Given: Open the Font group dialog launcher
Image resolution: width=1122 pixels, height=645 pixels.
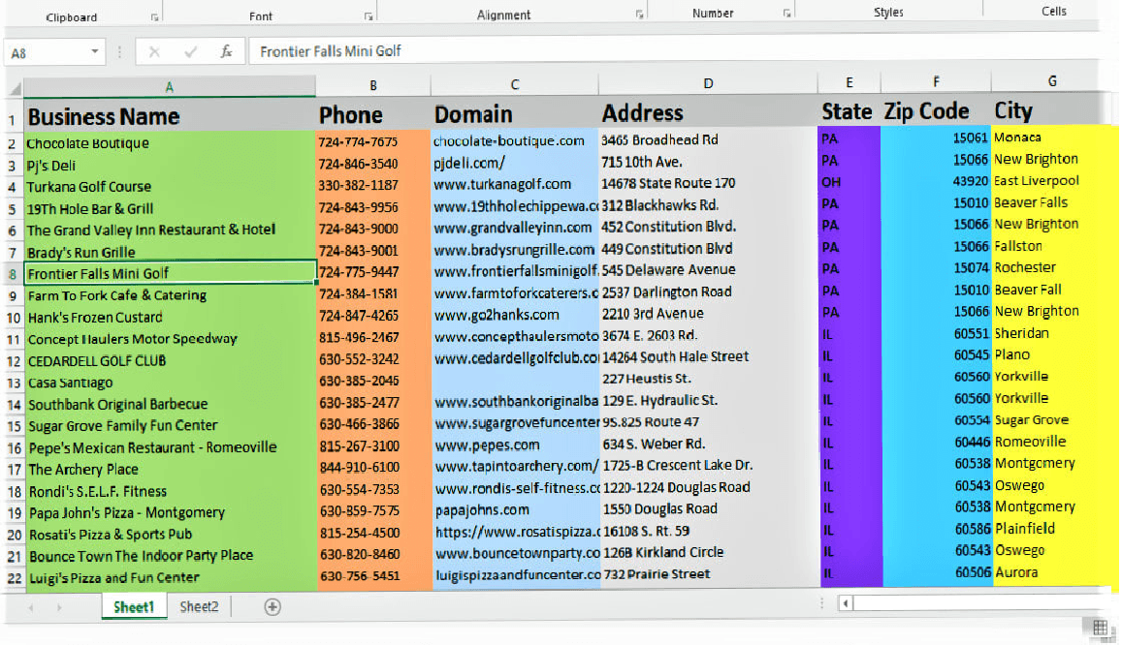Looking at the screenshot, I should coord(368,16).
